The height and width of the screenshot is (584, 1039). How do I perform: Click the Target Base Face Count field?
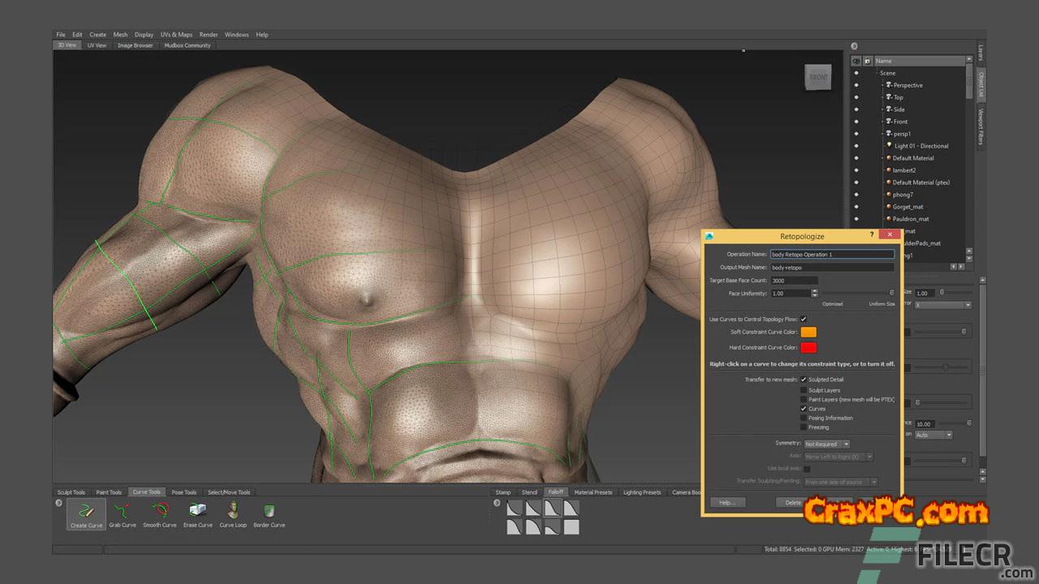(x=794, y=281)
